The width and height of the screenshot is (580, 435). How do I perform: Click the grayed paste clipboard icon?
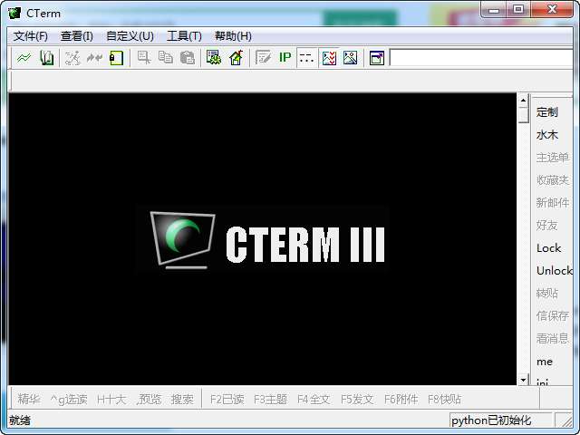[188, 58]
